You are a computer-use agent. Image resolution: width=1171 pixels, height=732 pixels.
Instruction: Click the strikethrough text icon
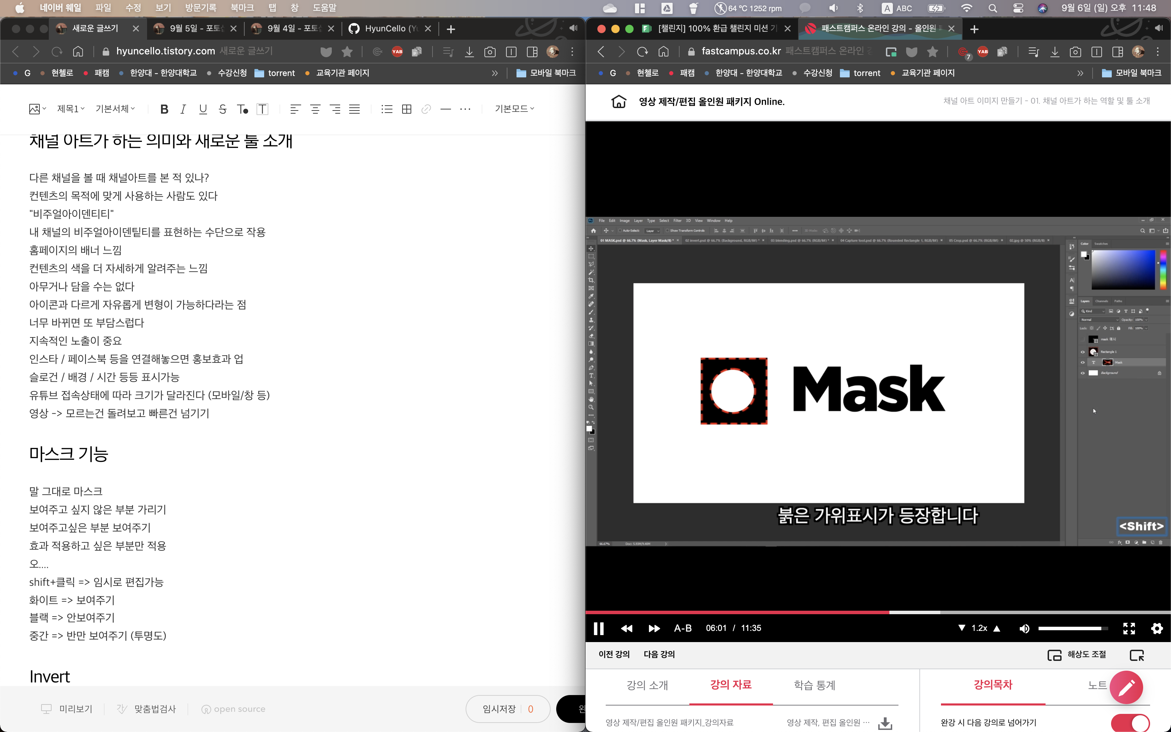coord(222,109)
